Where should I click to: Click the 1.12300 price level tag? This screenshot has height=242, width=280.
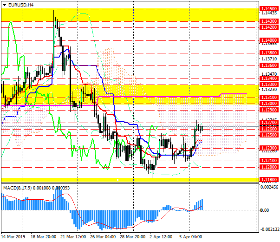click(x=269, y=148)
